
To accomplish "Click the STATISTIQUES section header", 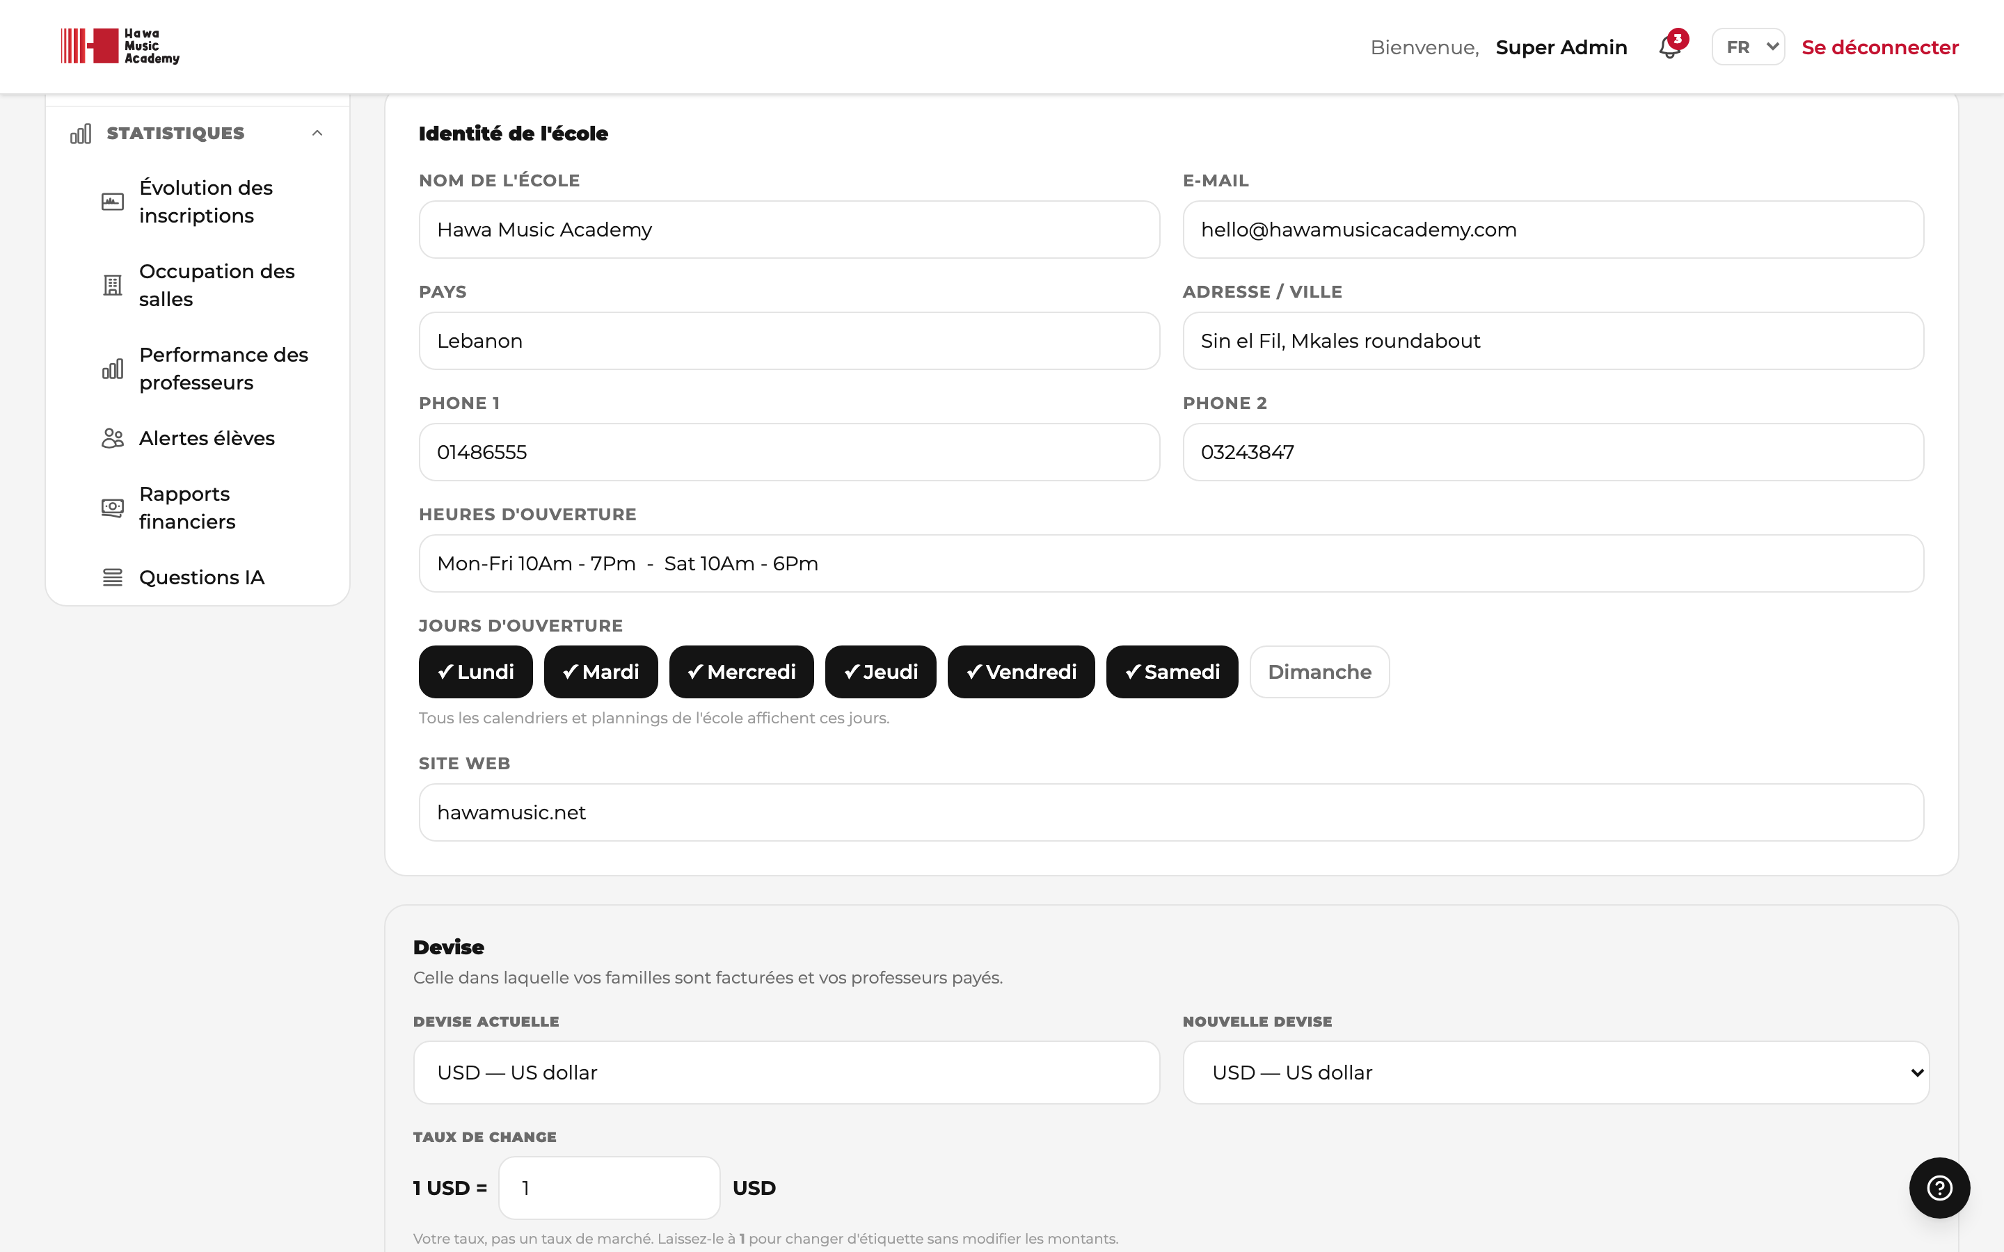I will pos(197,134).
